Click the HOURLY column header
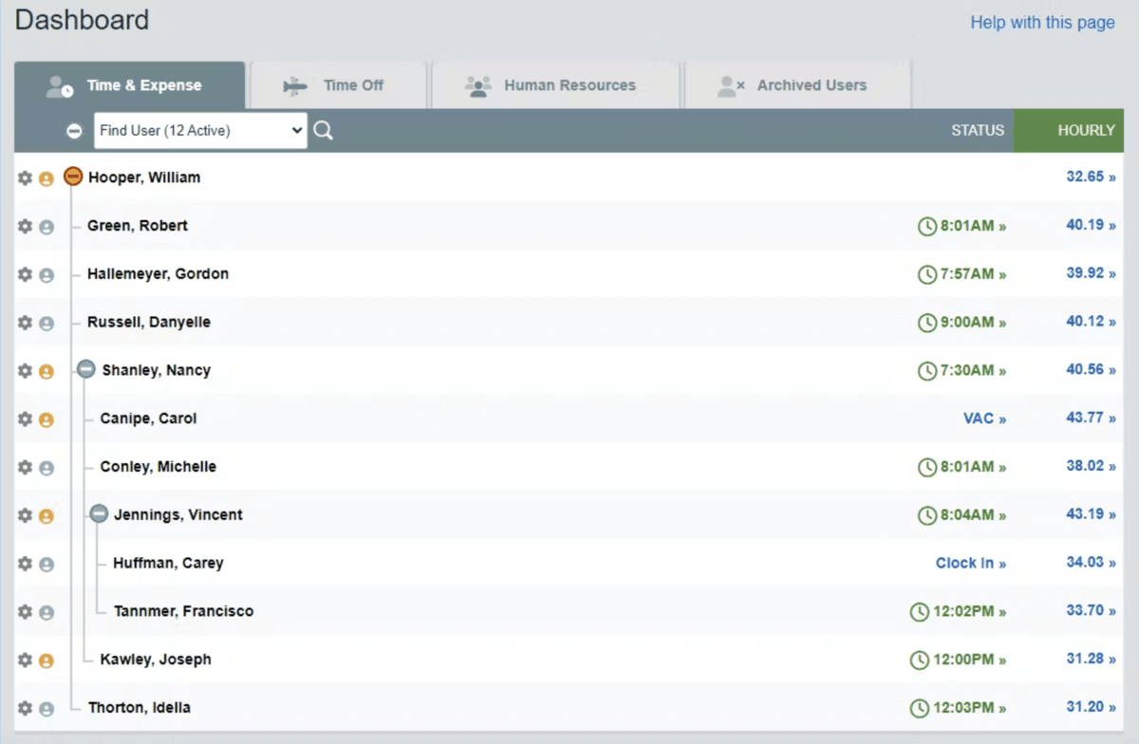The width and height of the screenshot is (1139, 744). (x=1069, y=131)
